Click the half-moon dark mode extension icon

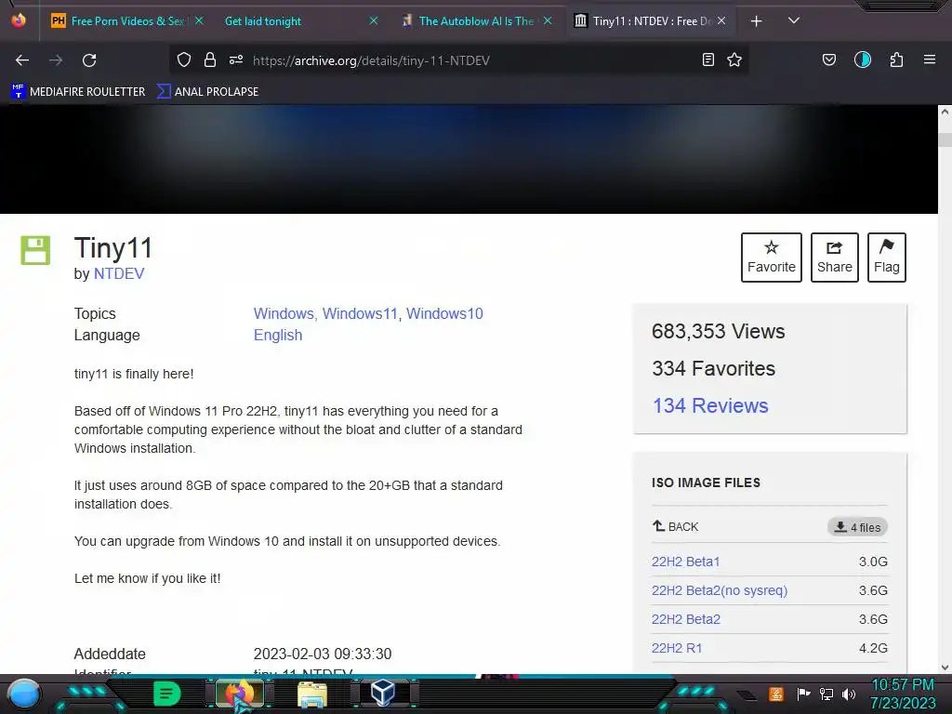point(862,59)
